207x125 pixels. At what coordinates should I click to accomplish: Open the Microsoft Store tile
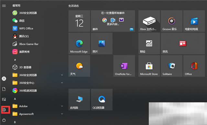point(149,66)
